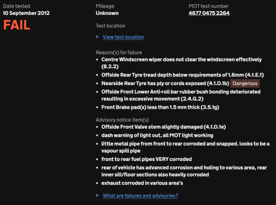Expand the View test location disclosure triangle
Image resolution: width=276 pixels, height=205 pixels.
coord(97,37)
